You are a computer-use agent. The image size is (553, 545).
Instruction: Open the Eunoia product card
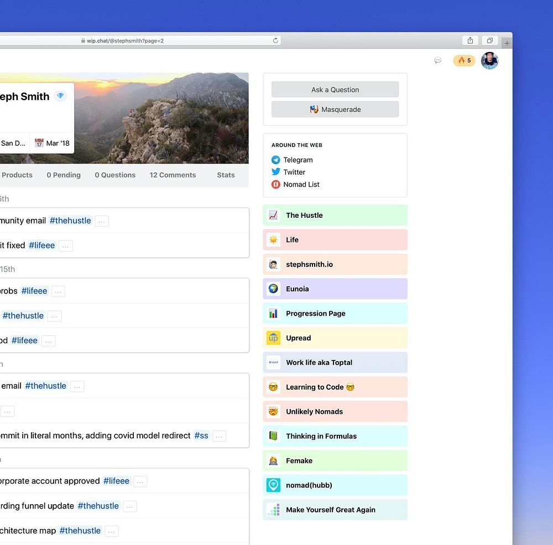(x=335, y=289)
